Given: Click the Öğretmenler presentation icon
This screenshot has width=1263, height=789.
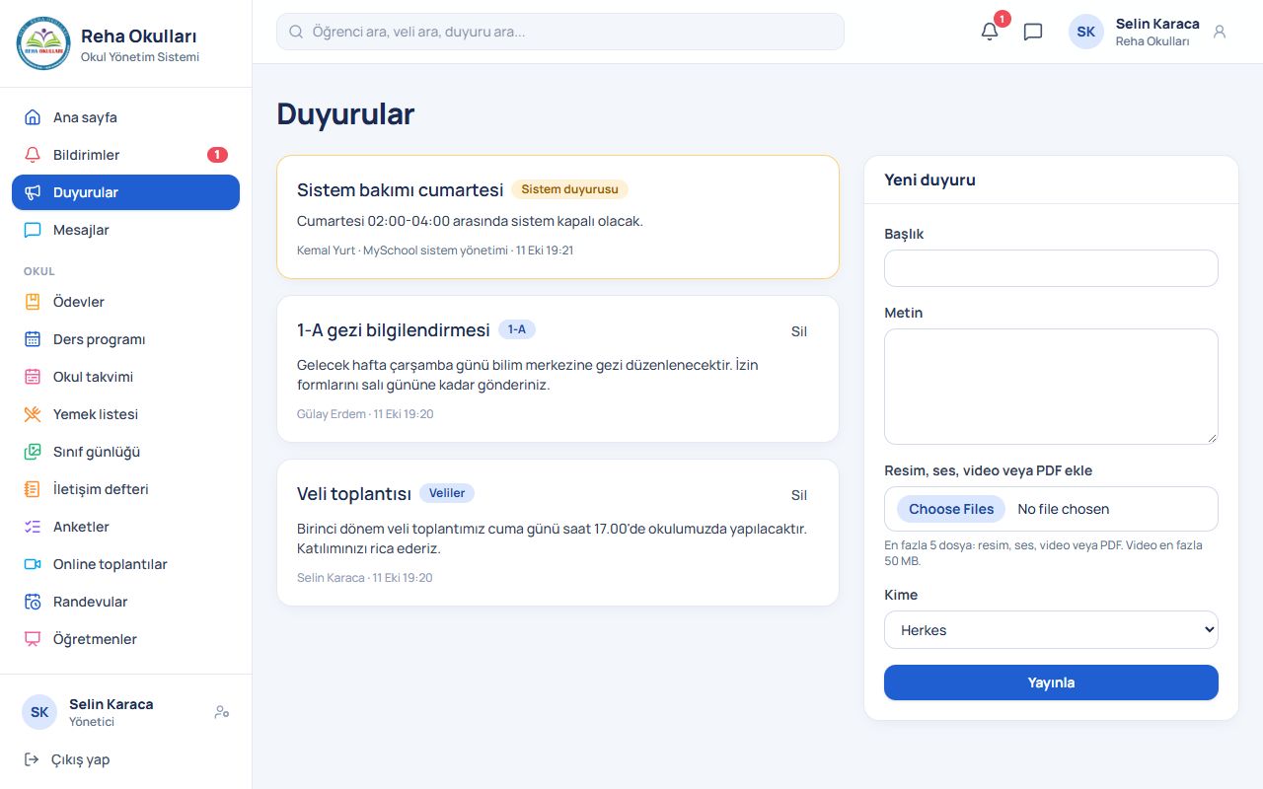Looking at the screenshot, I should point(33,639).
